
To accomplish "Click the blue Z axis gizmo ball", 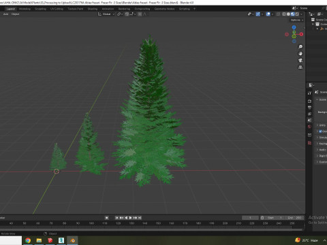I will point(294,27).
